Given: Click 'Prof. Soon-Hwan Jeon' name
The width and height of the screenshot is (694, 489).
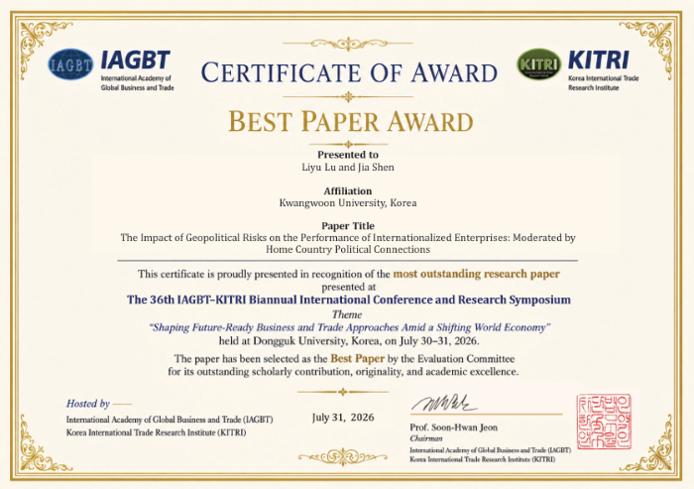Looking at the screenshot, I should [454, 428].
